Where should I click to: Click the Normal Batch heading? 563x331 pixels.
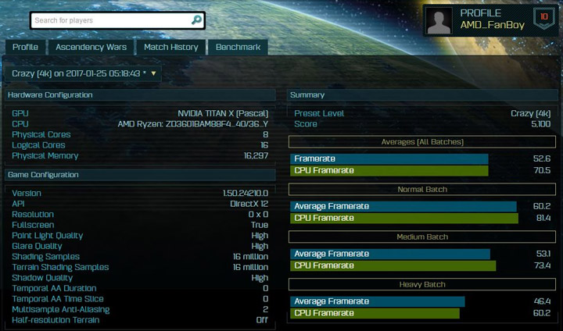tap(422, 190)
